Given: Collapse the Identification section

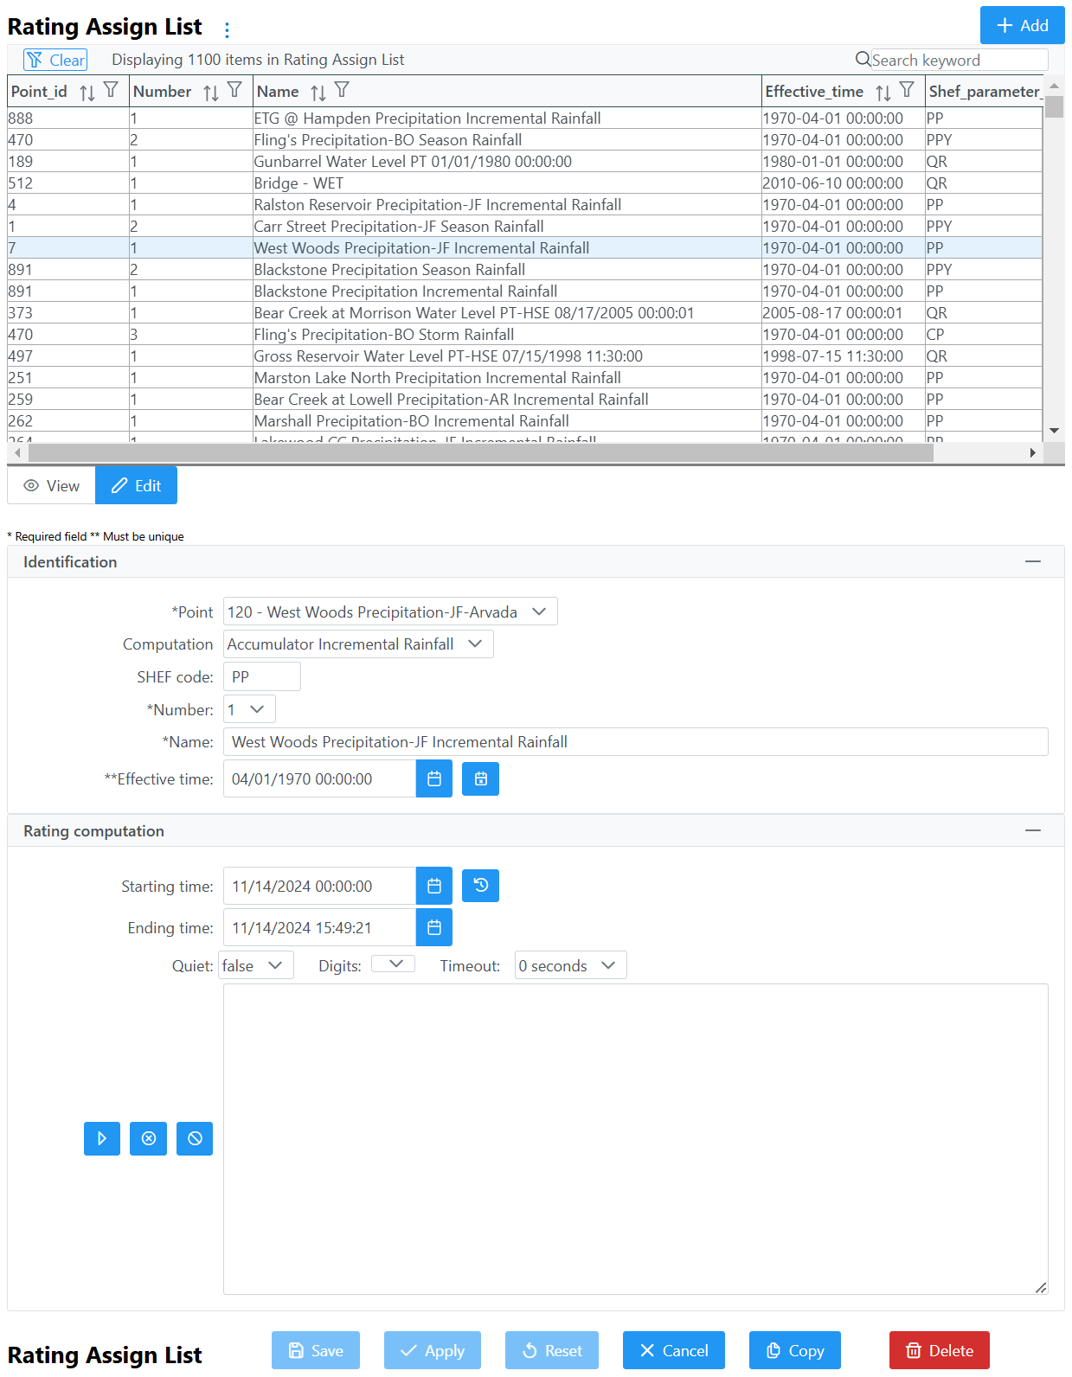Looking at the screenshot, I should 1033,562.
